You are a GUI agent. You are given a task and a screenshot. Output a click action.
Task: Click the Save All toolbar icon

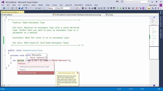22,8
